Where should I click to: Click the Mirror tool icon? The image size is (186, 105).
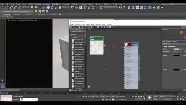(120, 8)
